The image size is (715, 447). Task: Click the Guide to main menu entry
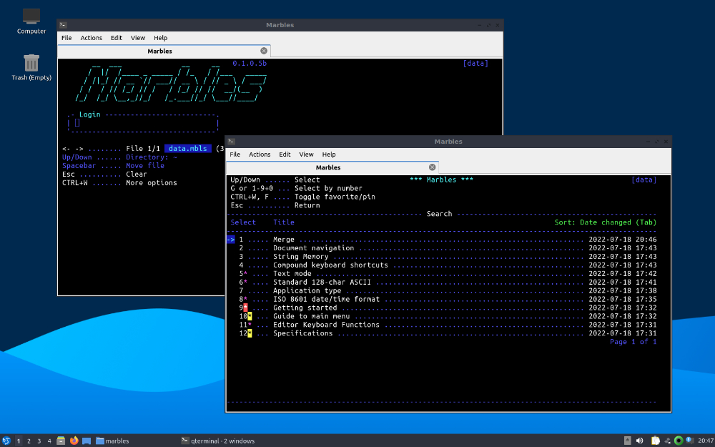312,316
